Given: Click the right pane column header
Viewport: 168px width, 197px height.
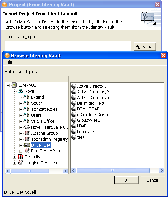Looking at the screenshot, I should (x=117, y=79).
